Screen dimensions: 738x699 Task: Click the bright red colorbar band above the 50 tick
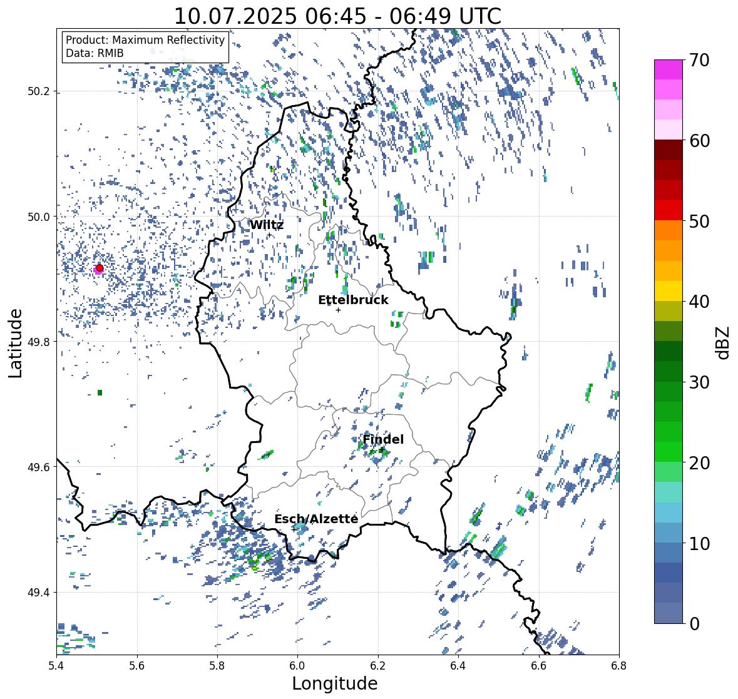click(x=669, y=210)
